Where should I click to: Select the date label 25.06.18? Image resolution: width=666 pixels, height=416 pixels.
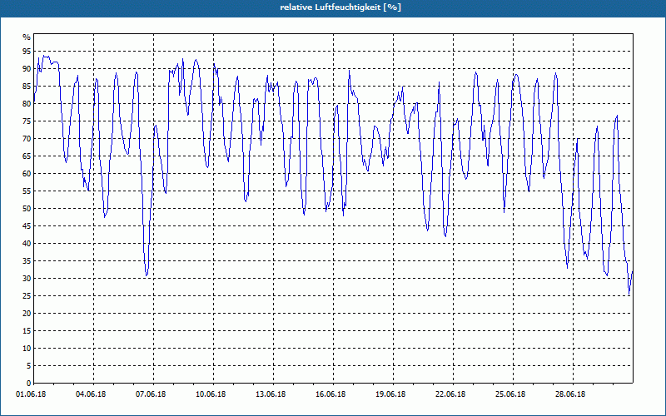click(x=509, y=394)
